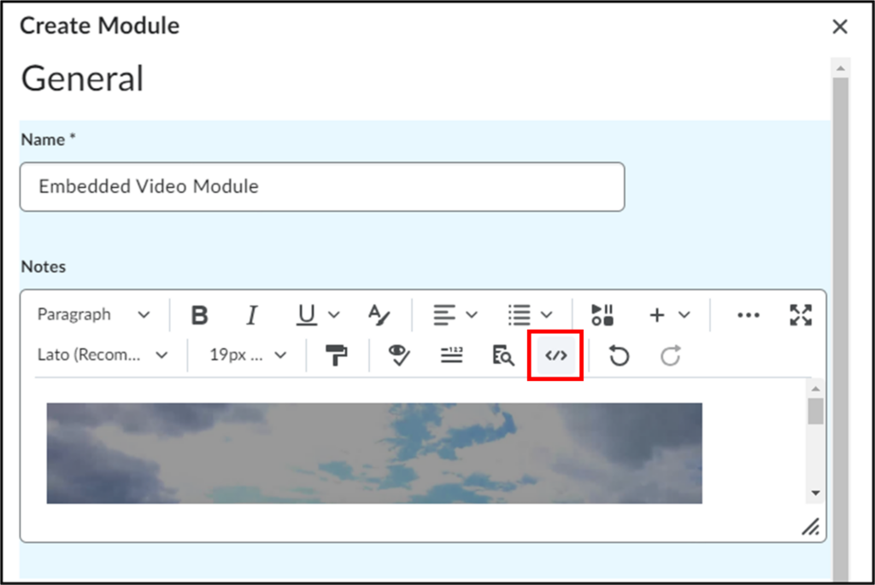Click the editor scrollbar down arrow
Image resolution: width=875 pixels, height=585 pixels.
pos(816,493)
